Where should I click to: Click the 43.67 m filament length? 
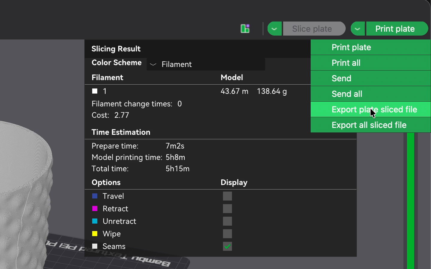coord(234,91)
